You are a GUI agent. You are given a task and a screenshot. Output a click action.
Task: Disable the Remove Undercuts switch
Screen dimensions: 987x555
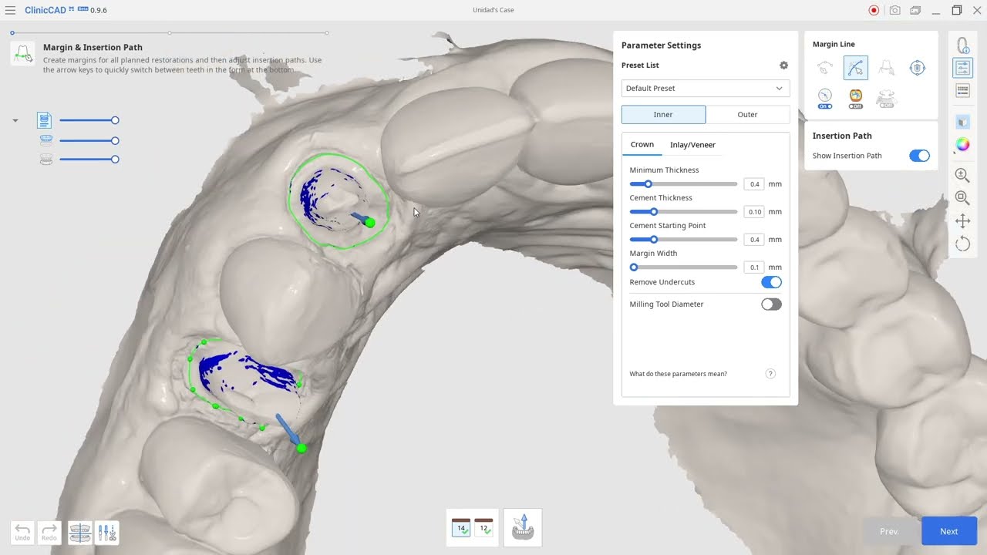(x=771, y=282)
